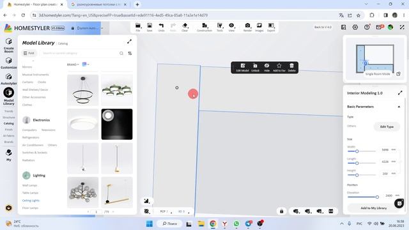Toggle Single Room Mode on the minimap
409x230 pixels.
click(378, 74)
